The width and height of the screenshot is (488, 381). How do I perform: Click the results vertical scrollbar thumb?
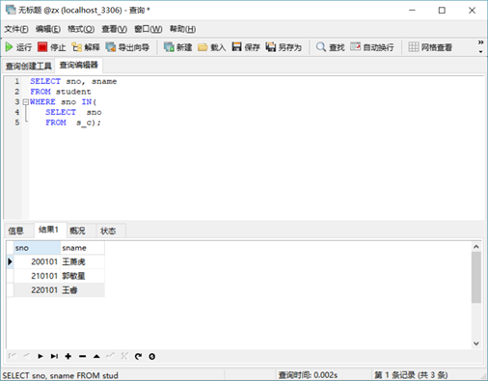[476, 277]
